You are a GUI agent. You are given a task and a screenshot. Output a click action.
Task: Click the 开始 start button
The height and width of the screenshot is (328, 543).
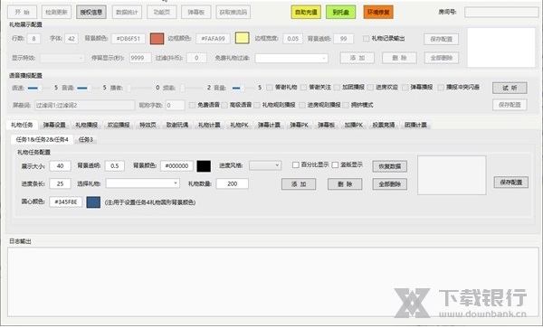22,12
